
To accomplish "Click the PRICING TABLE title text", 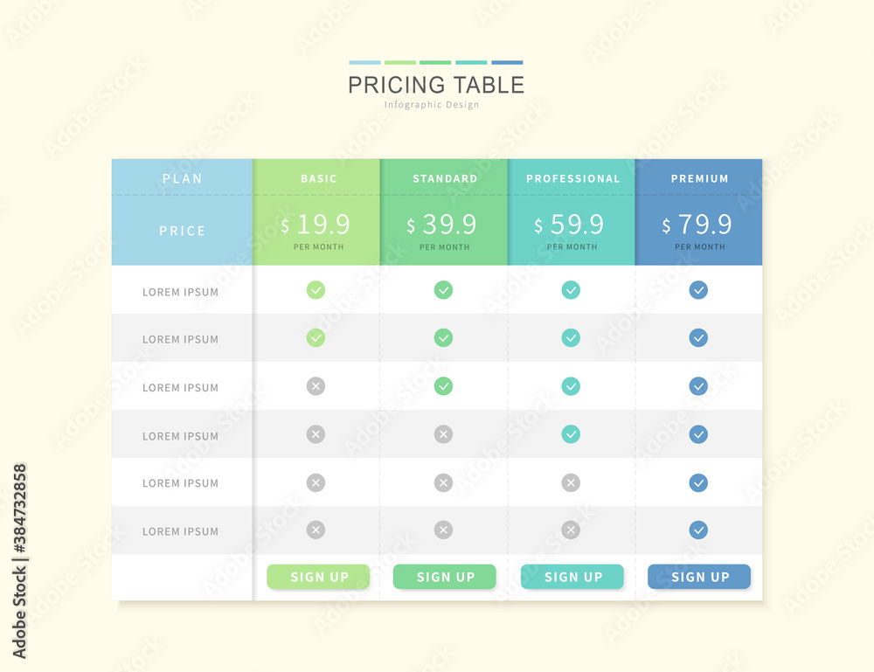I will pos(436,86).
